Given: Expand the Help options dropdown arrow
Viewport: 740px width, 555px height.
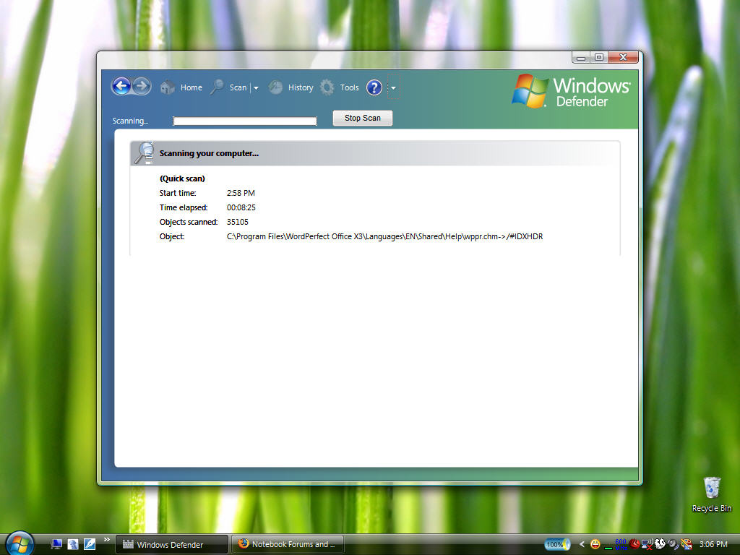Looking at the screenshot, I should pos(393,87).
